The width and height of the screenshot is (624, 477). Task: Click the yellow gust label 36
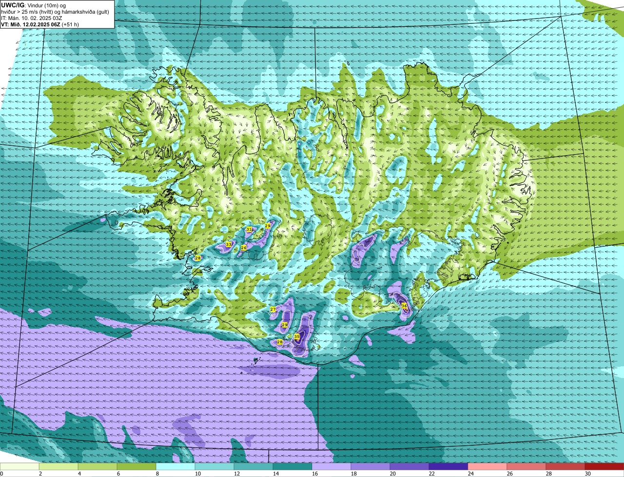[x=404, y=306]
